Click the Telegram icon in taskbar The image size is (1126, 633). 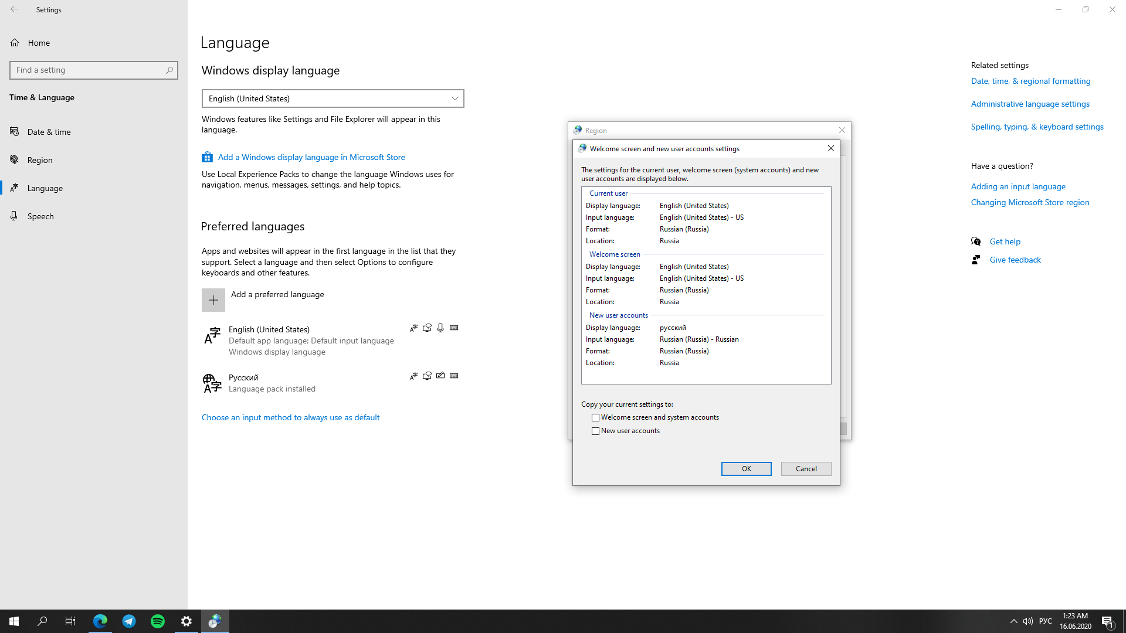click(128, 621)
